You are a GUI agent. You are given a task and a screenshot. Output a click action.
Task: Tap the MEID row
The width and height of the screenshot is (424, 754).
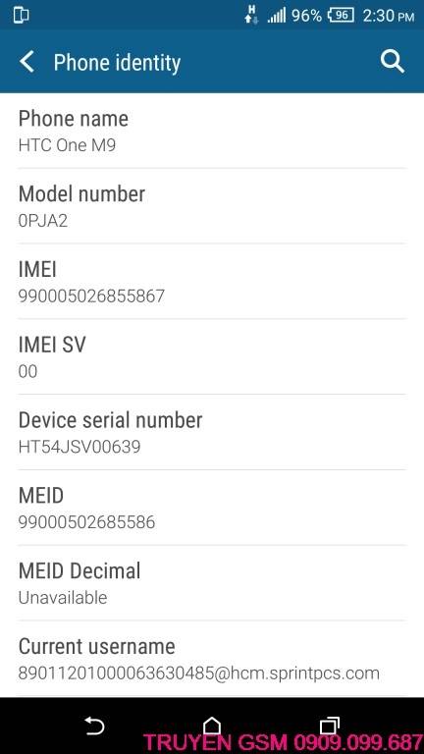212,508
